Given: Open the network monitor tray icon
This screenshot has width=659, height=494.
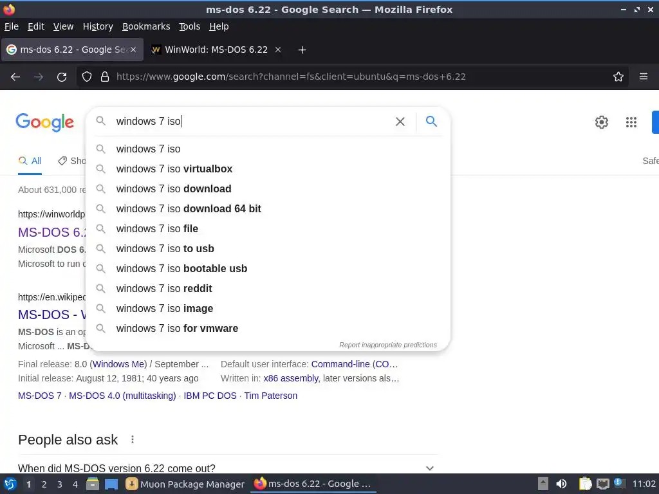Looking at the screenshot, I should click(x=603, y=484).
